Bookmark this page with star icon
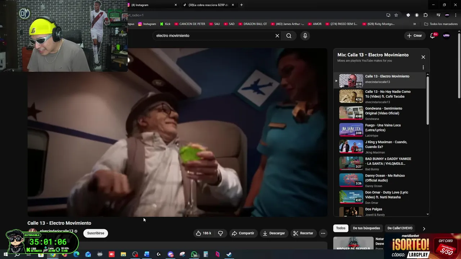 [396, 15]
